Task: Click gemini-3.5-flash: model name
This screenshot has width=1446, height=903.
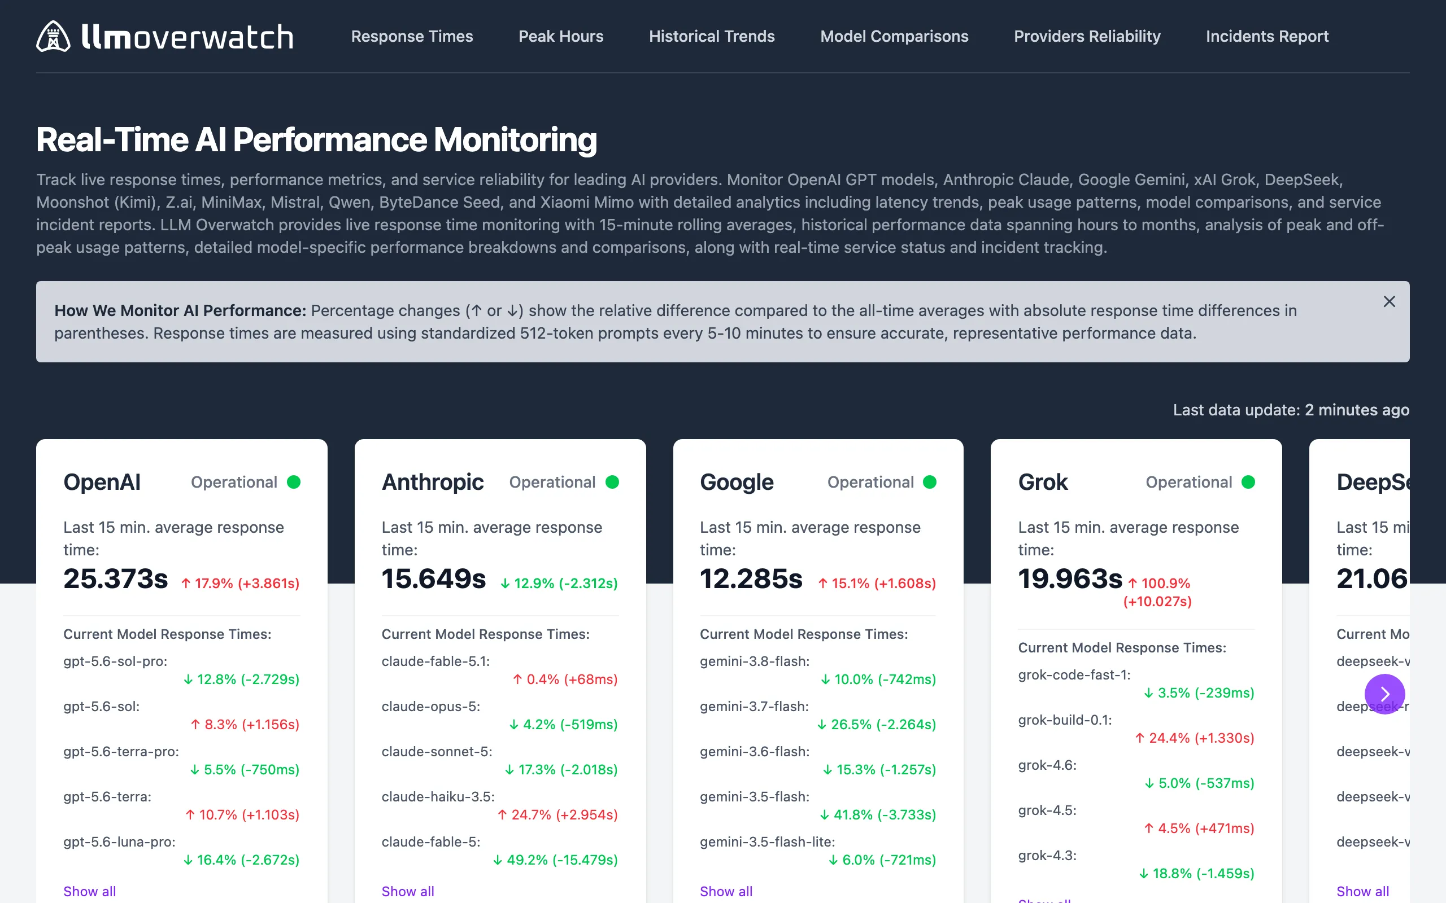Action: tap(755, 797)
